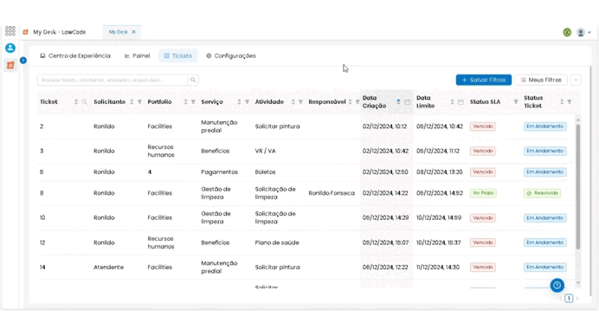Filter the Responsável column

[357, 101]
